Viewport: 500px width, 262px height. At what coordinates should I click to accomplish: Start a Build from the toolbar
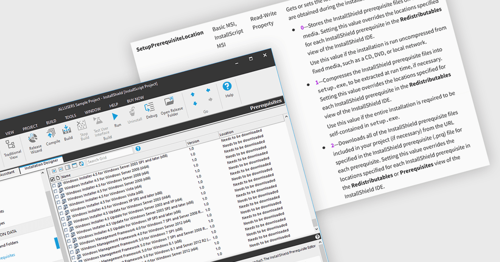pyautogui.click(x=67, y=133)
